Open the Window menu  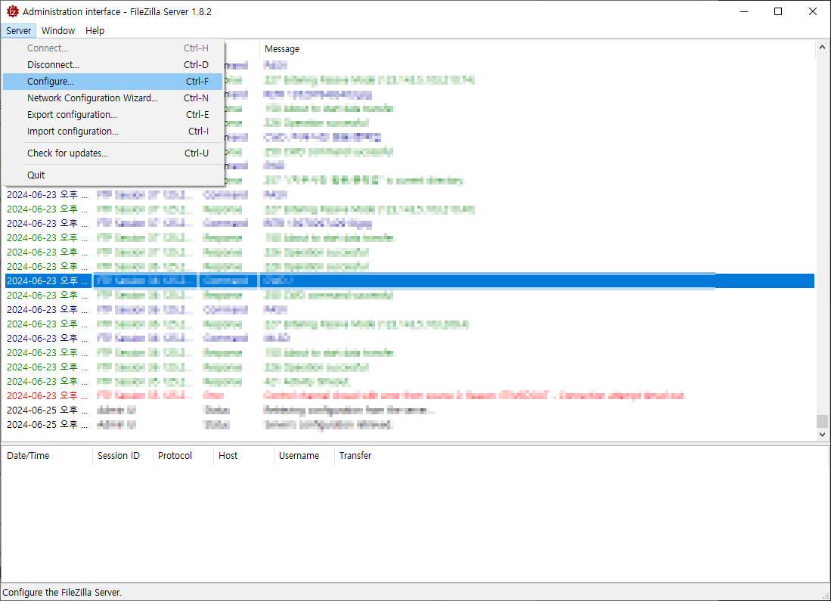(x=58, y=31)
